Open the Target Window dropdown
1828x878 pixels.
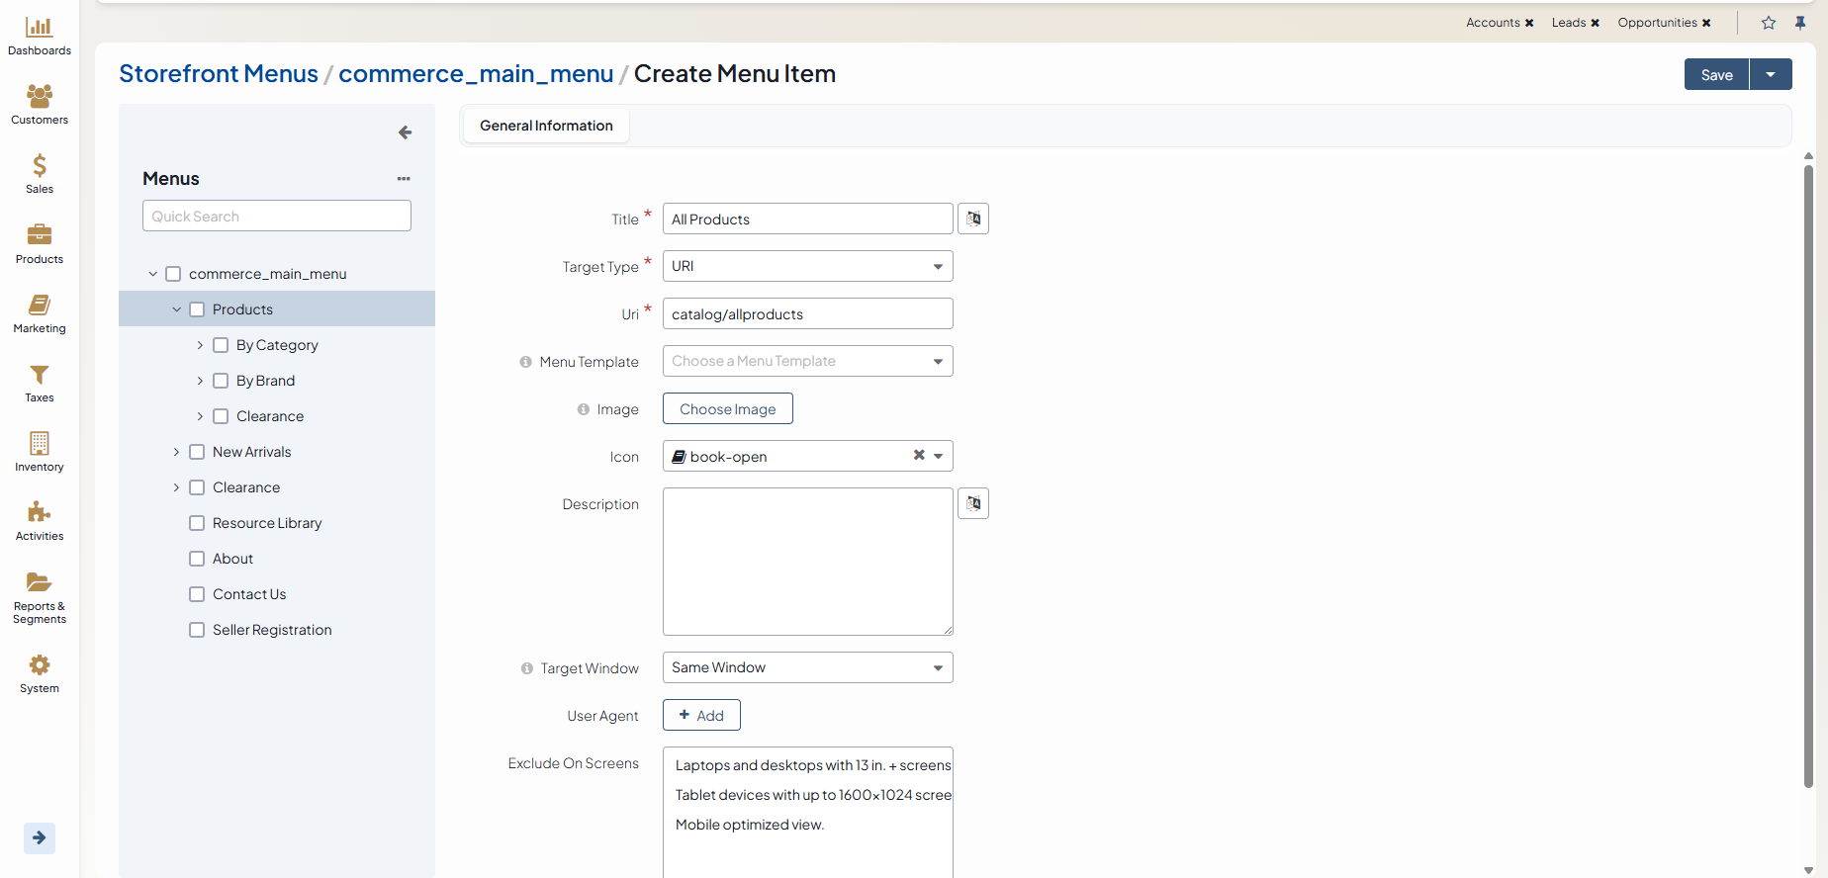click(807, 667)
